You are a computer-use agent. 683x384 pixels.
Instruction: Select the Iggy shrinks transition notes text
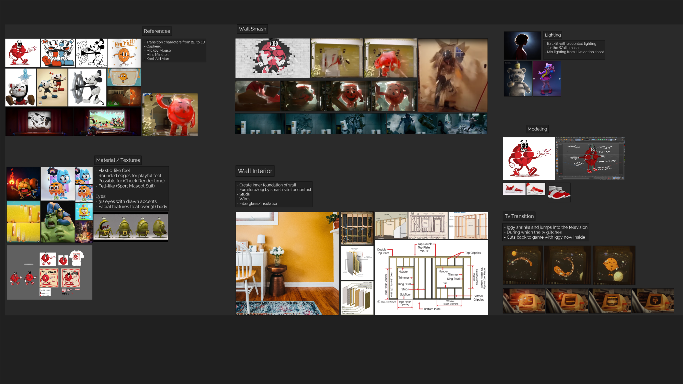(545, 232)
